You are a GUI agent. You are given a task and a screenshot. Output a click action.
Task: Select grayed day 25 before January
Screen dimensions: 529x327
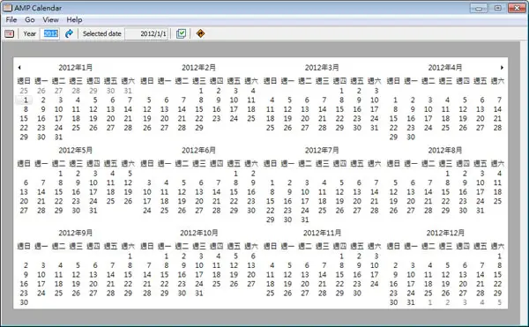[24, 91]
